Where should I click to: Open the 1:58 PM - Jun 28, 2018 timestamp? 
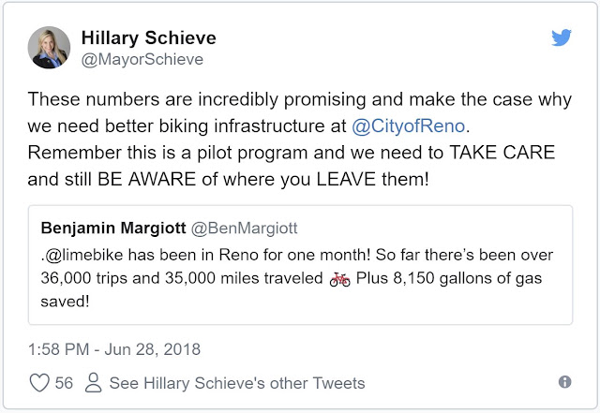pos(114,349)
